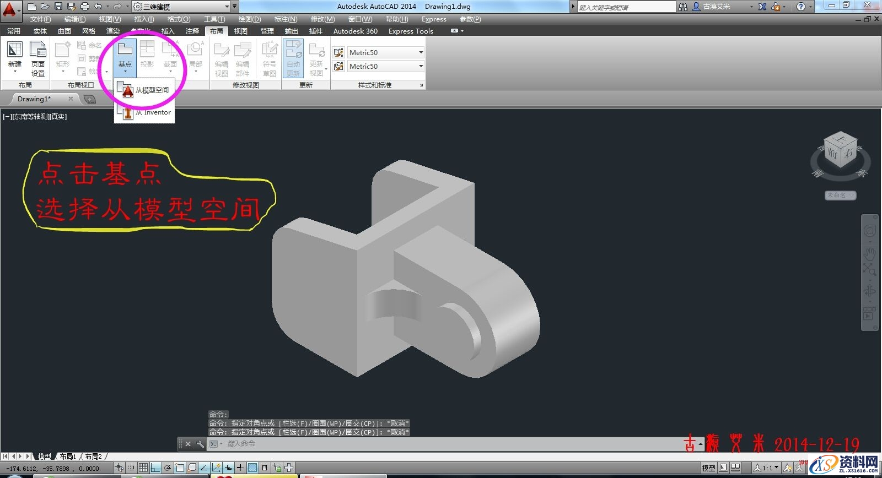Switch to the 布局1 layout tab
This screenshot has width=882, height=478.
[x=68, y=457]
